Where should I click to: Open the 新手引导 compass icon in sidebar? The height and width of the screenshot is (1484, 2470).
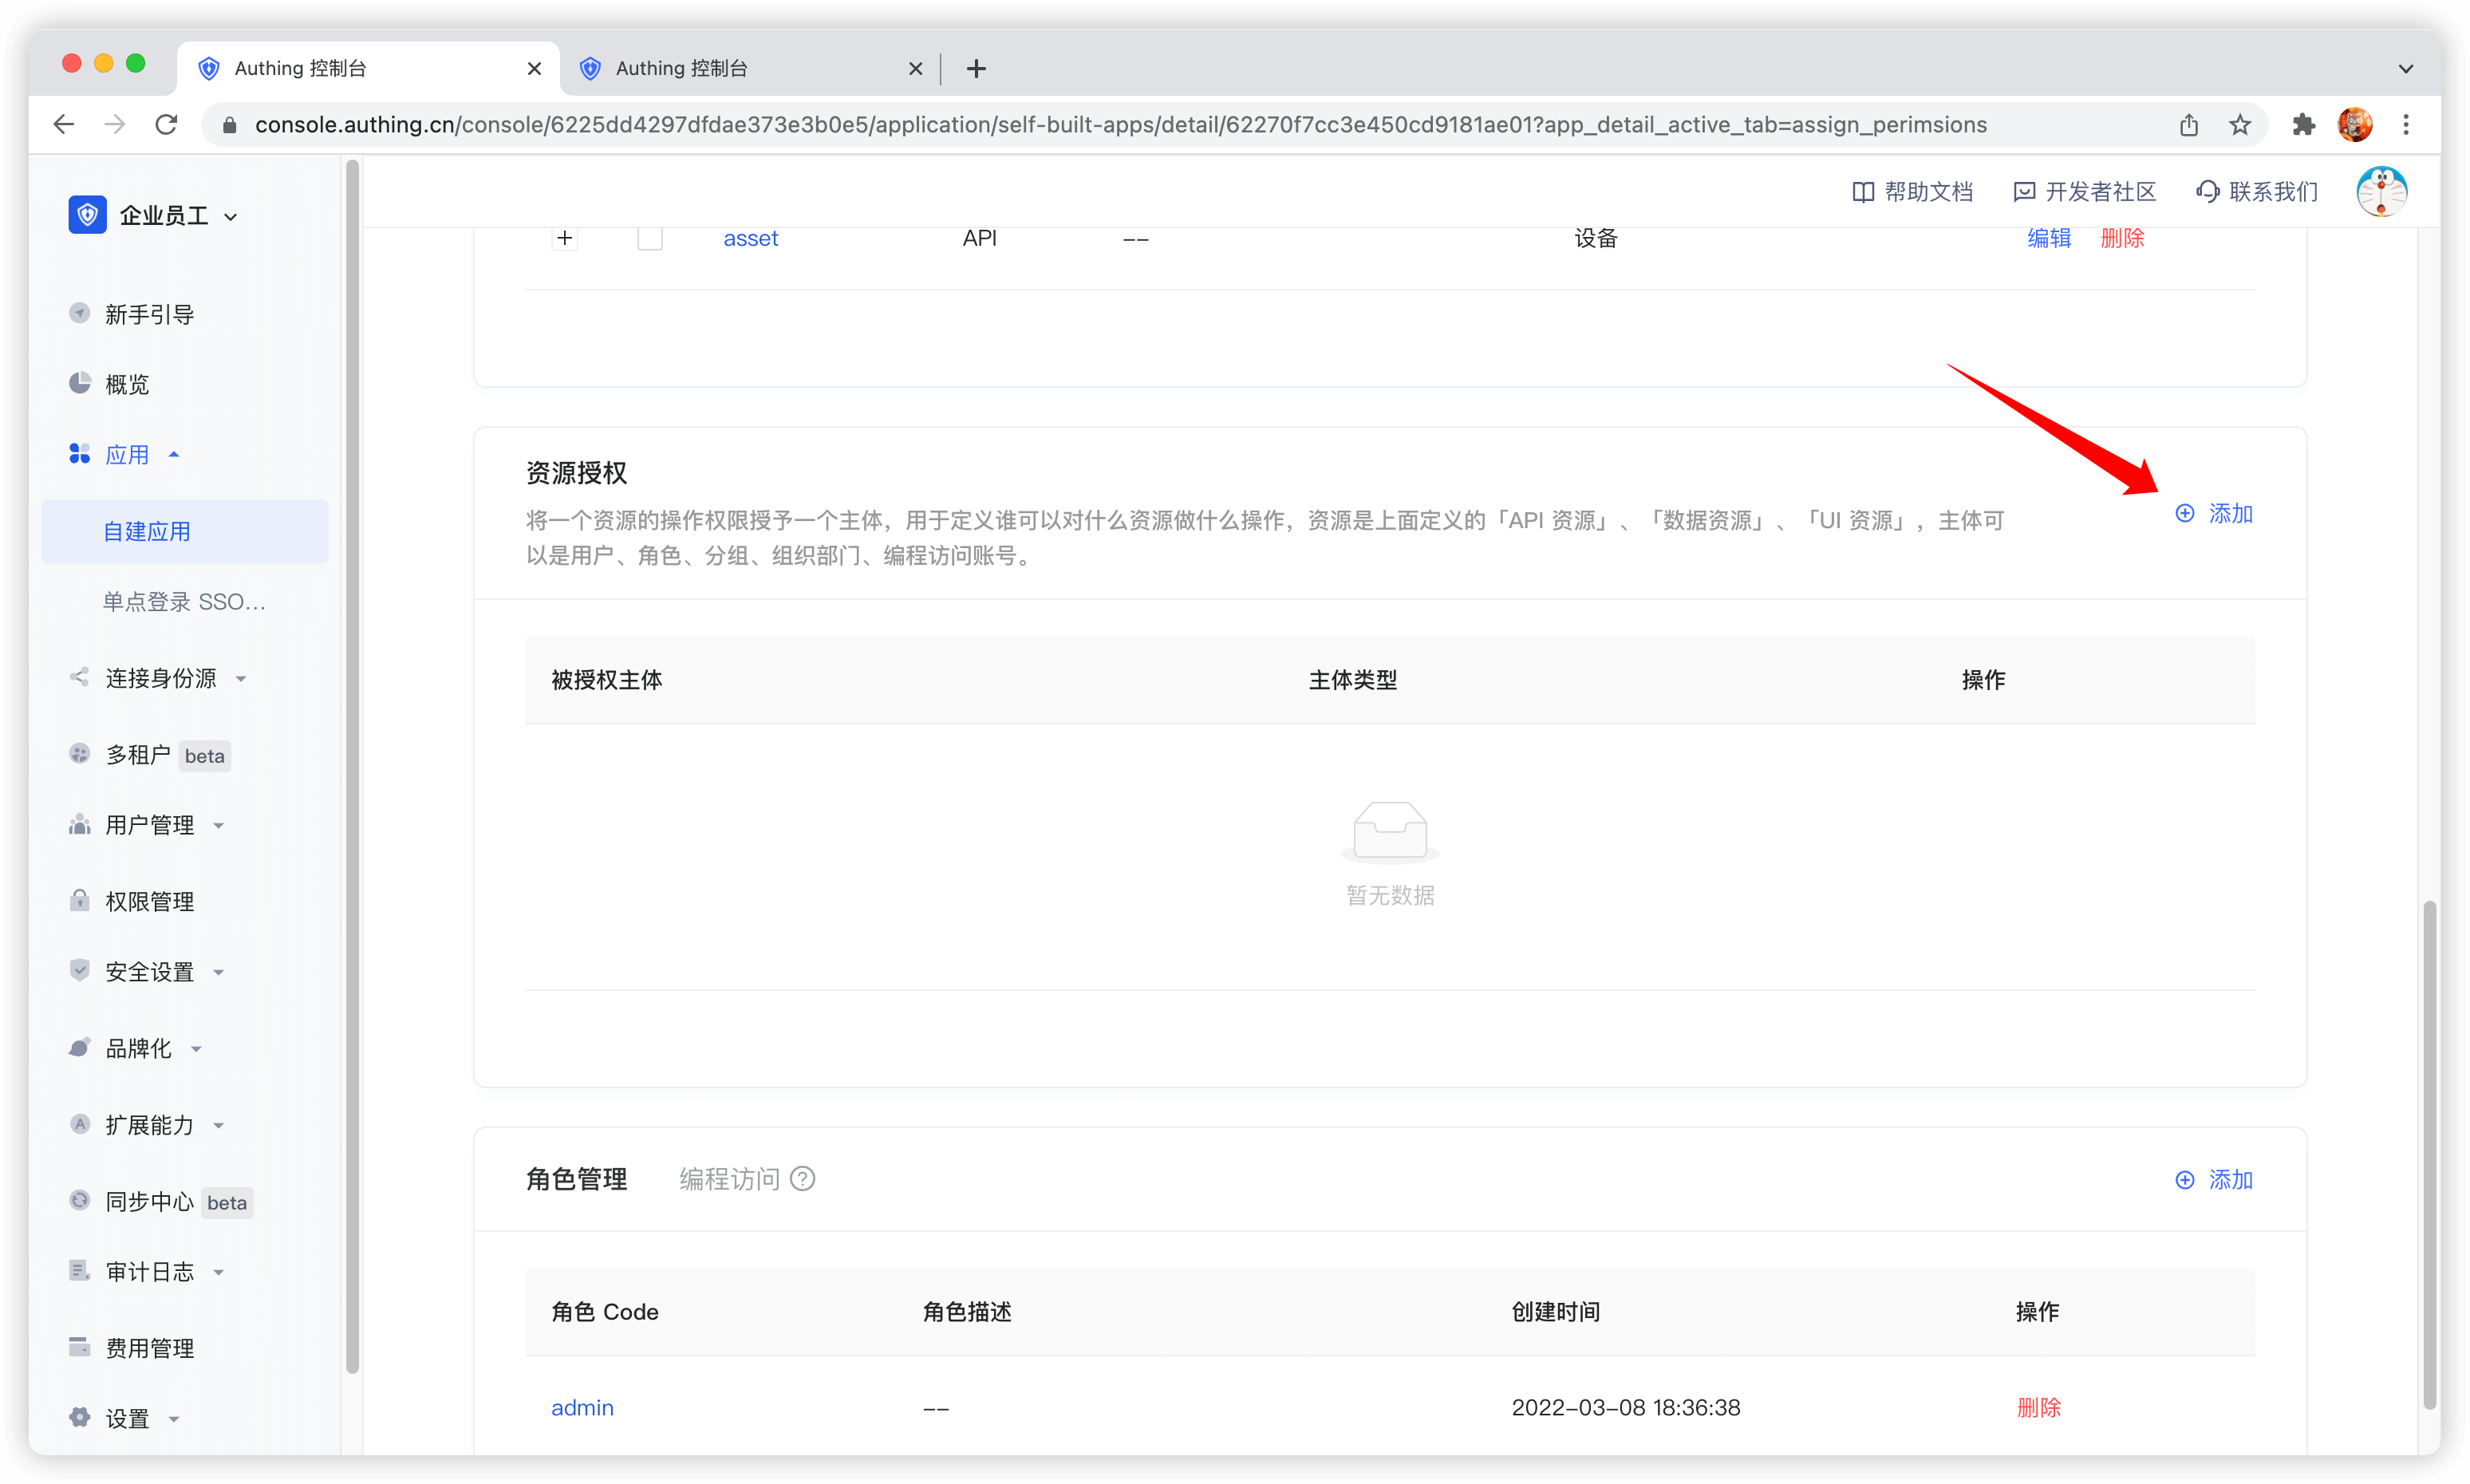(x=80, y=313)
